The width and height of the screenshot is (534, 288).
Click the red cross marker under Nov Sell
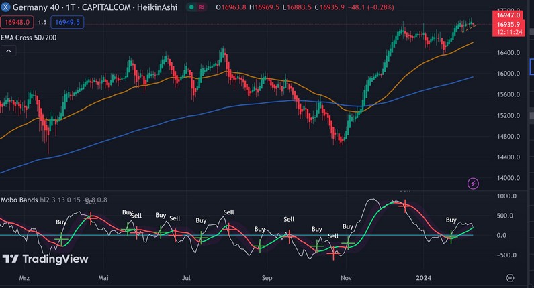(332, 253)
